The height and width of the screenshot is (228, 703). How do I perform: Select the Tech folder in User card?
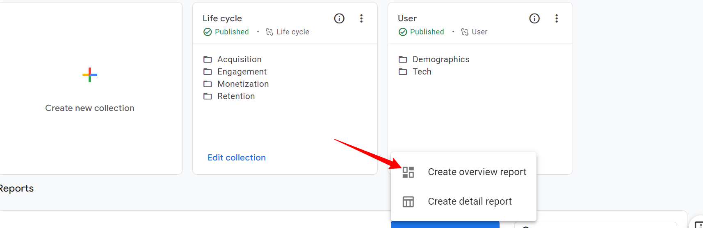(422, 72)
